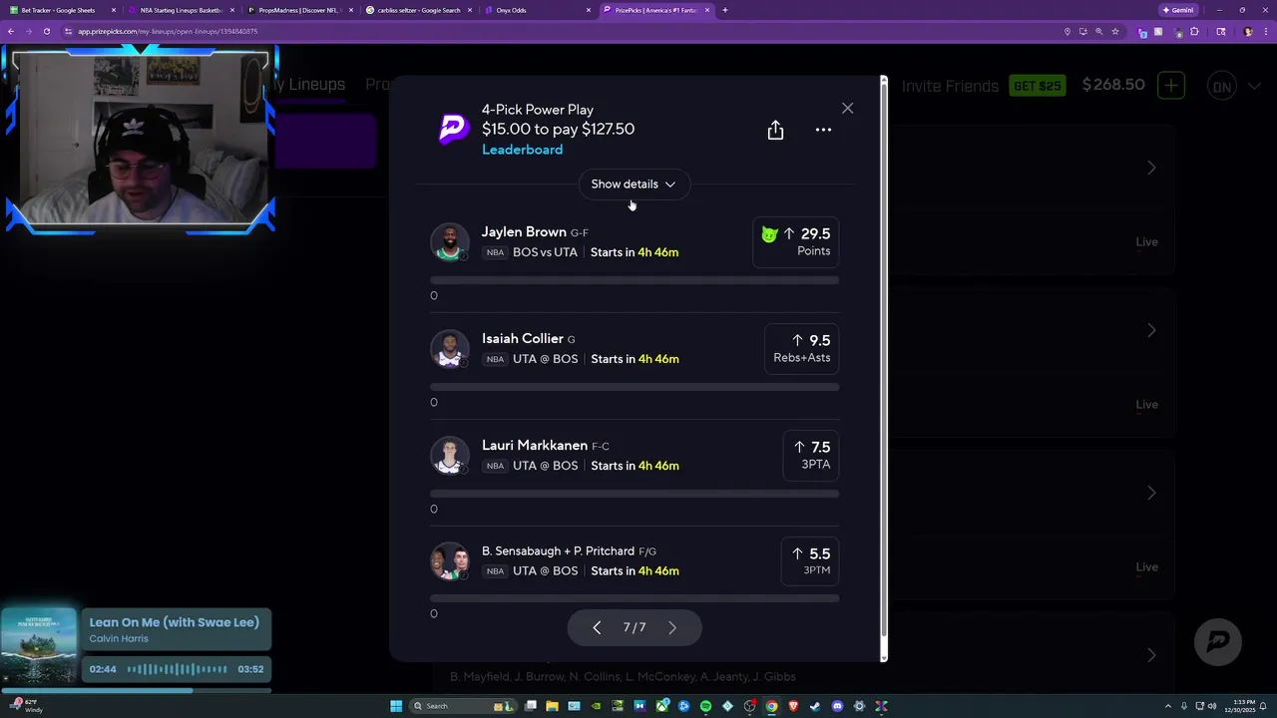
Task: Share the 4-Pick Power Play lineup
Action: tap(775, 131)
